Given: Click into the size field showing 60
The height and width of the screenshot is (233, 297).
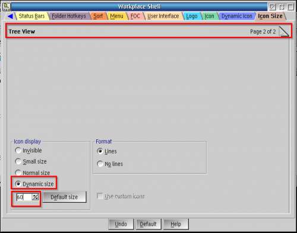Looking at the screenshot, I should click(24, 197).
